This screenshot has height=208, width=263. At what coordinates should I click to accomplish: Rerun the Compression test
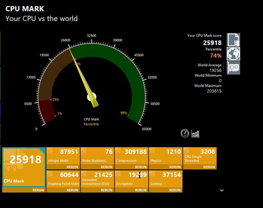[x=141, y=167]
